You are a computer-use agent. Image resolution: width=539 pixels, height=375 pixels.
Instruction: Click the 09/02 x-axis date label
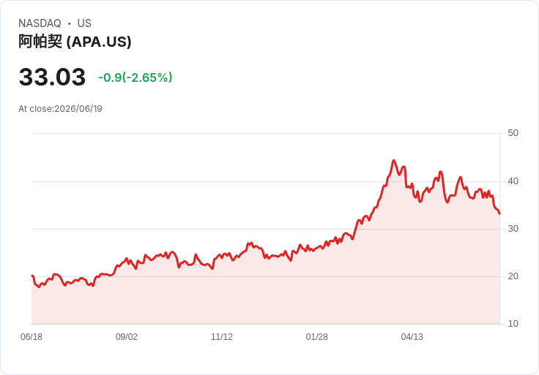127,337
